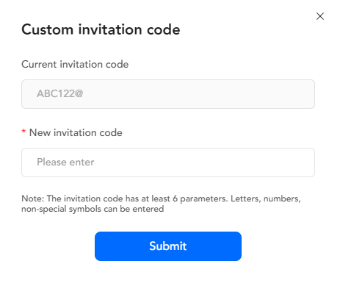Close the Custom invitation code dialog
The image size is (340, 286).
[320, 16]
